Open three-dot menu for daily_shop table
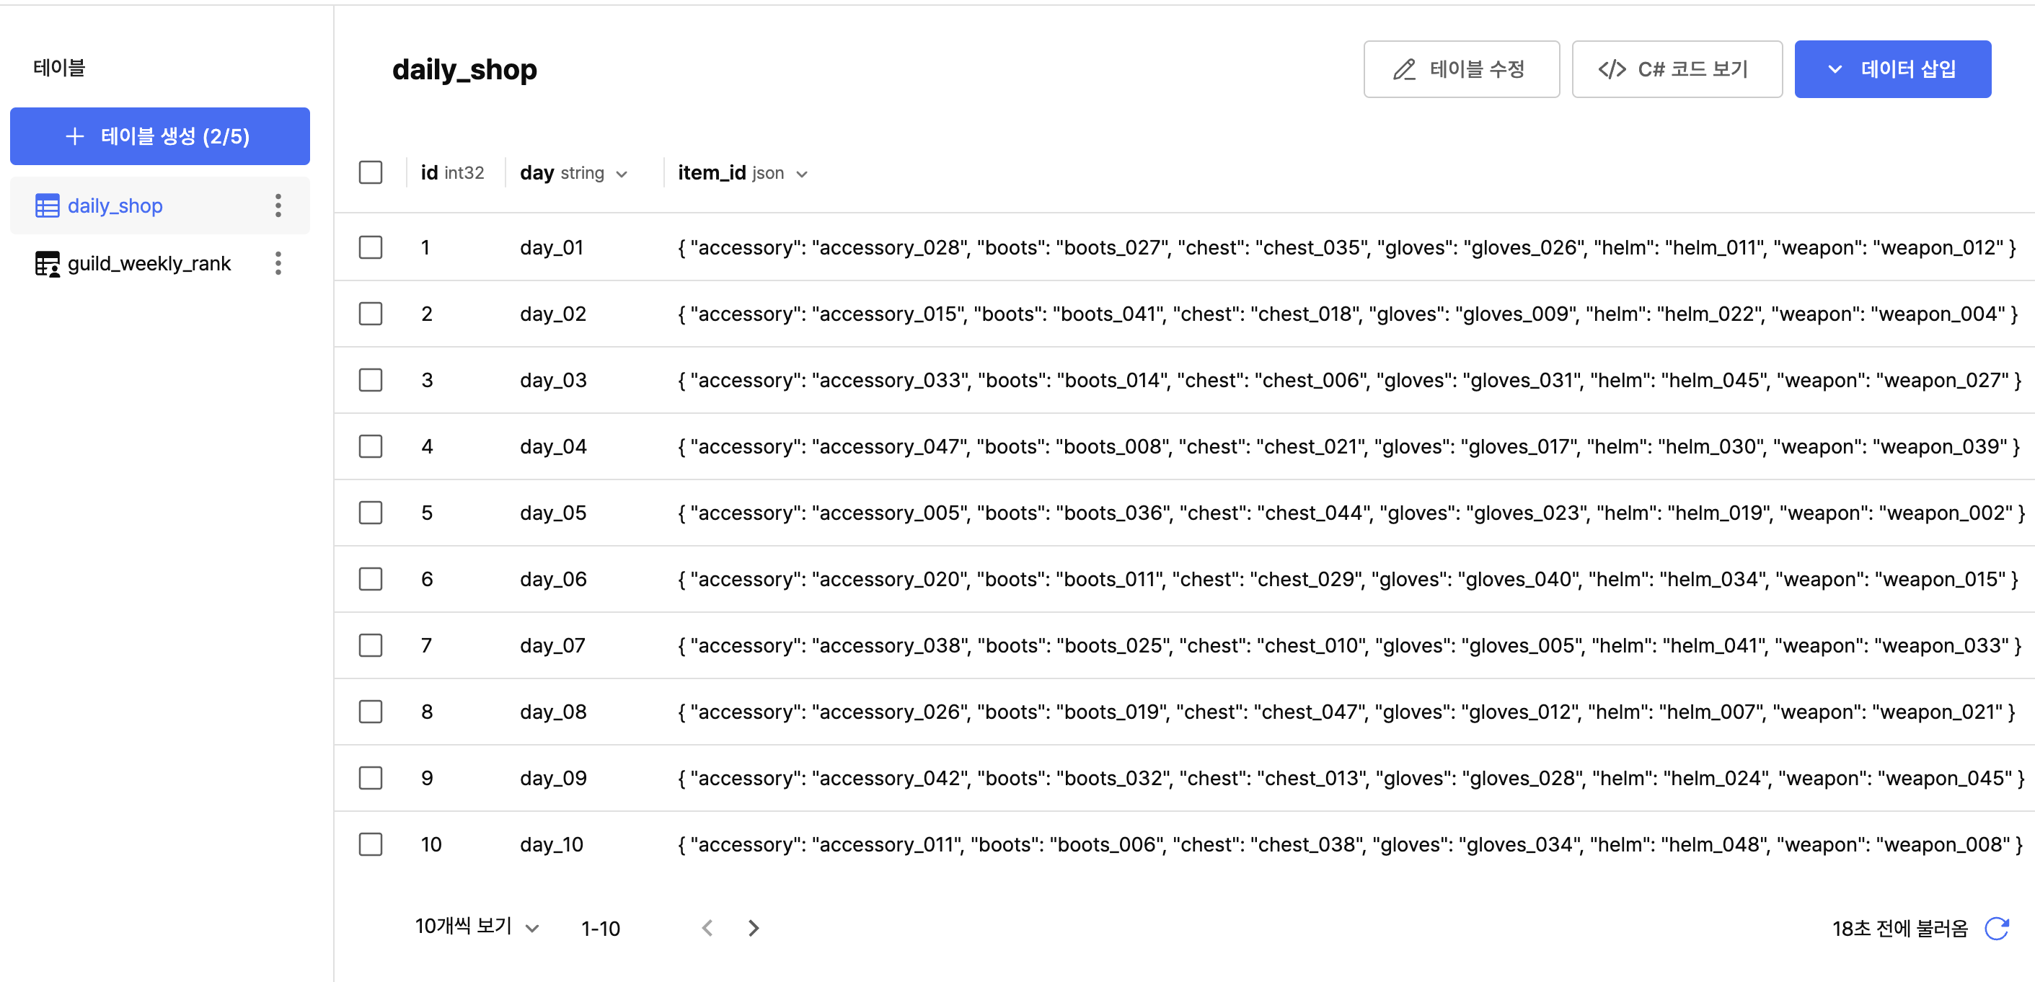2035x982 pixels. 278,205
